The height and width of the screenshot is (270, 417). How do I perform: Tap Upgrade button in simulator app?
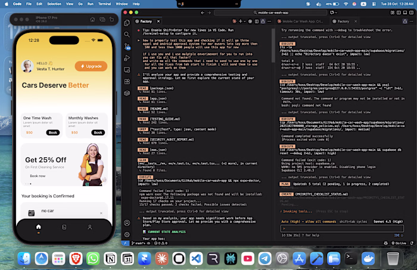click(x=91, y=66)
